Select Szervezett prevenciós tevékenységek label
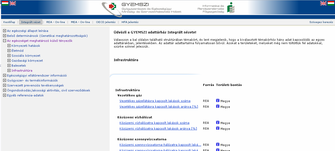335x151 pixels. 35,85
